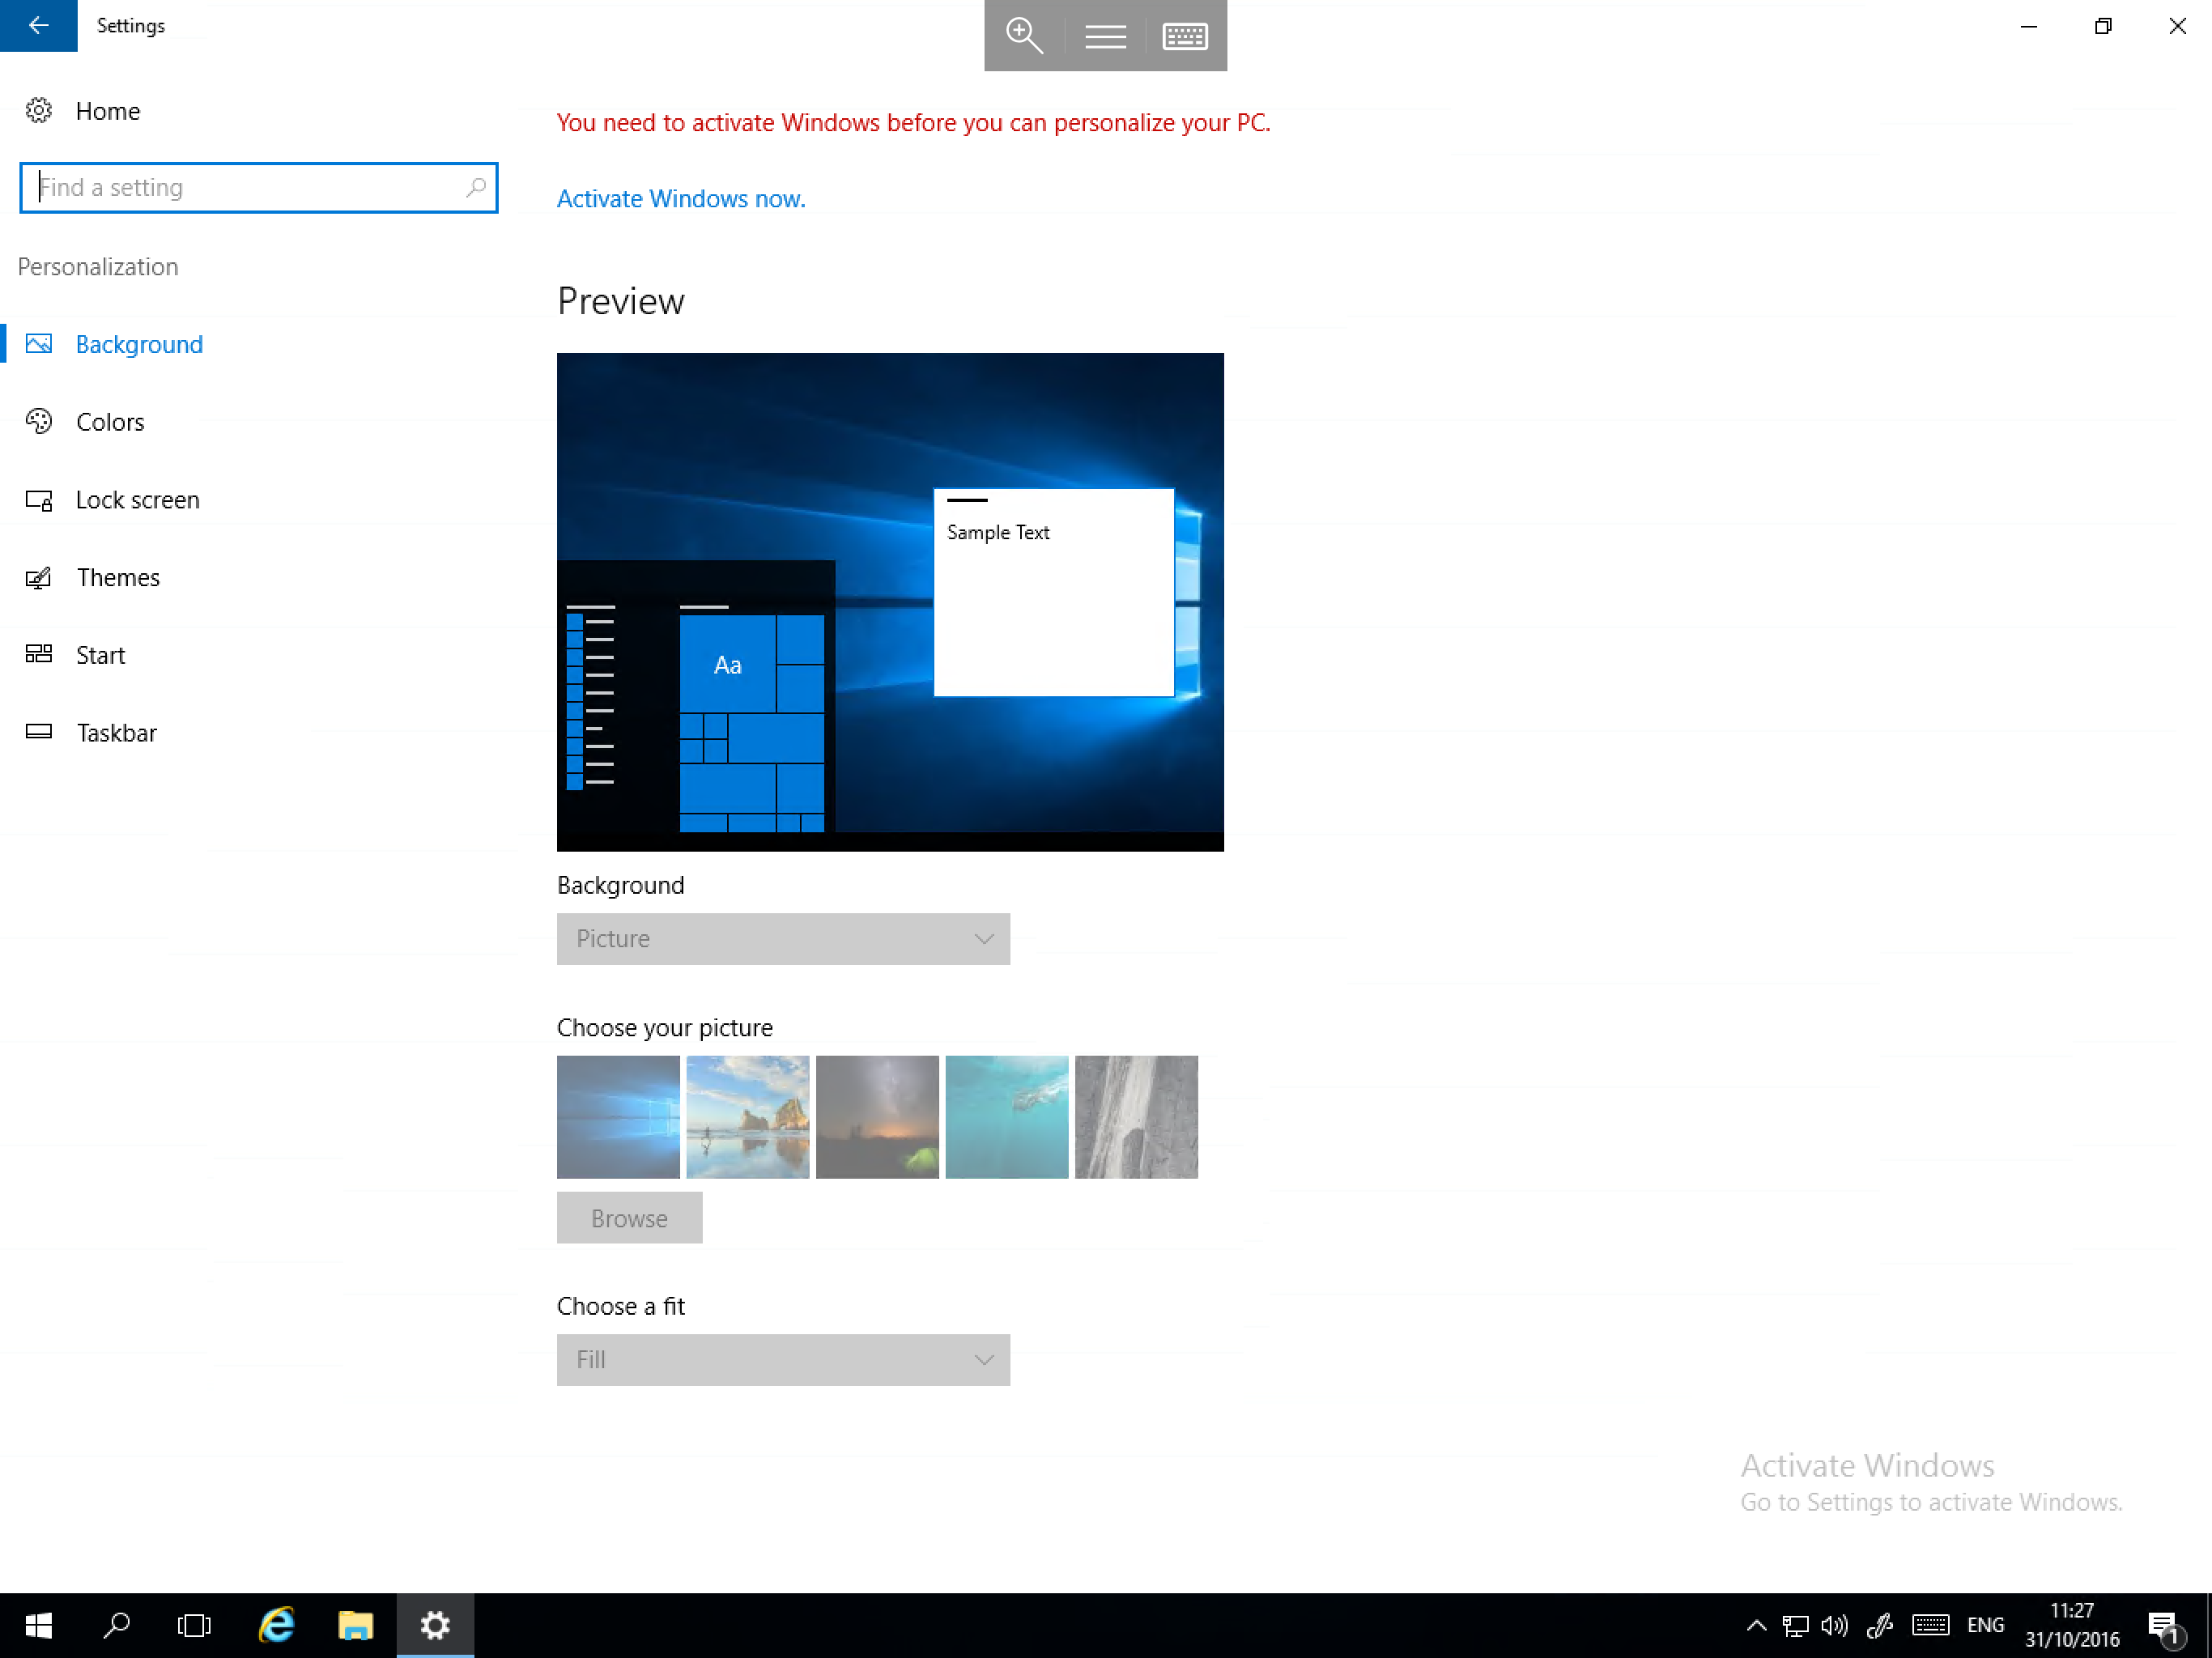Open File Explorer from the taskbar
The height and width of the screenshot is (1658, 2212).
(355, 1625)
